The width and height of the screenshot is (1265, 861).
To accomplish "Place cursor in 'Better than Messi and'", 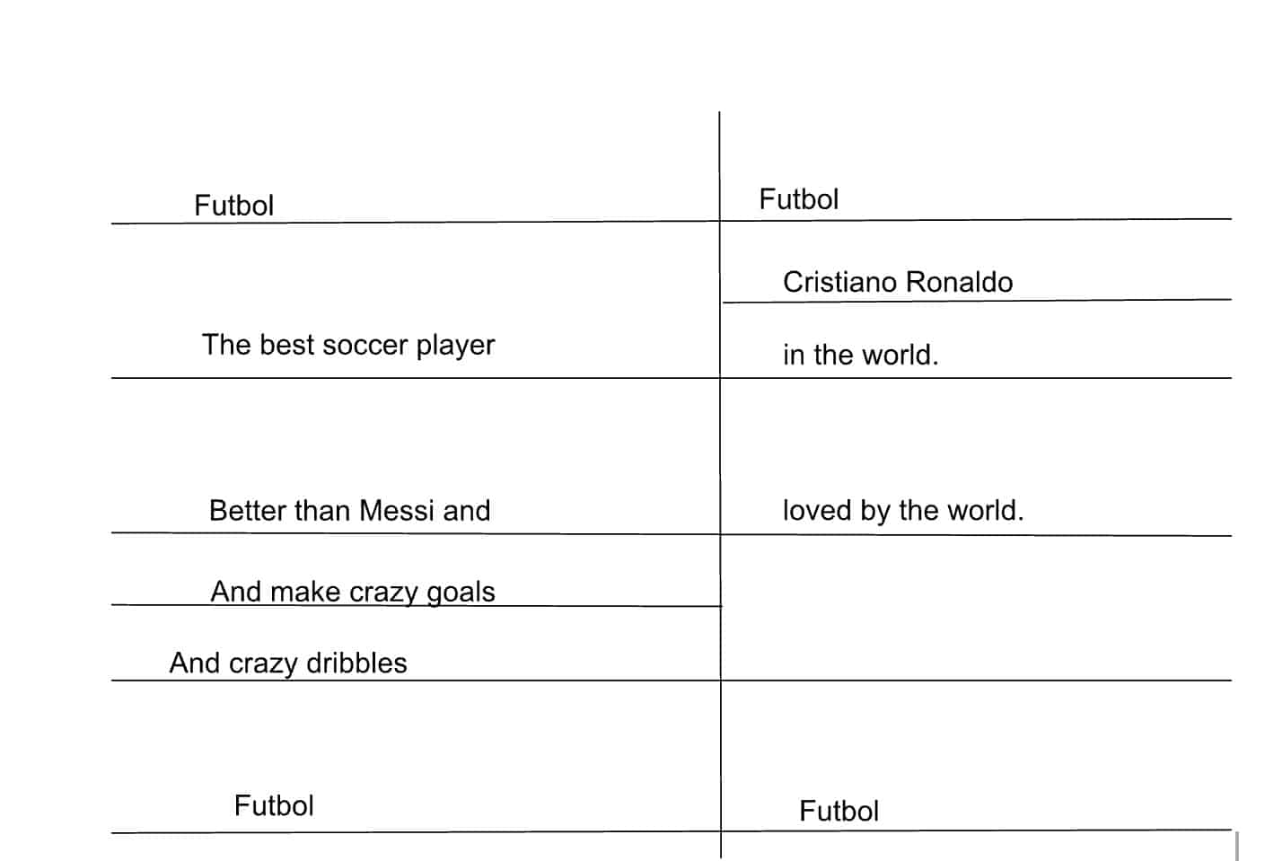I will click(349, 511).
